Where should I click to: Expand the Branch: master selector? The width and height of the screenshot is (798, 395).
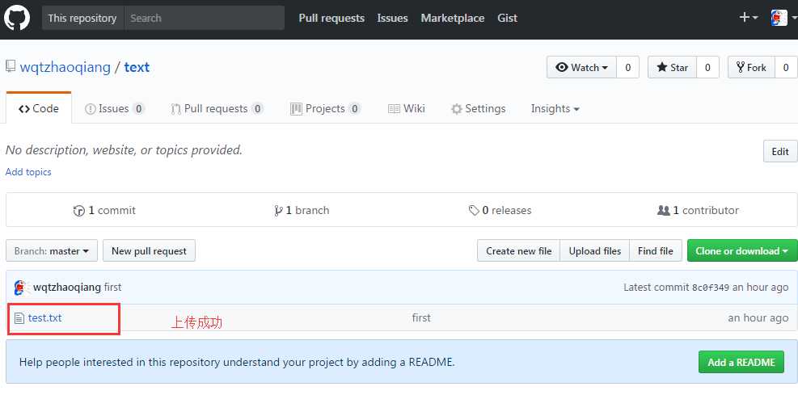pyautogui.click(x=52, y=250)
